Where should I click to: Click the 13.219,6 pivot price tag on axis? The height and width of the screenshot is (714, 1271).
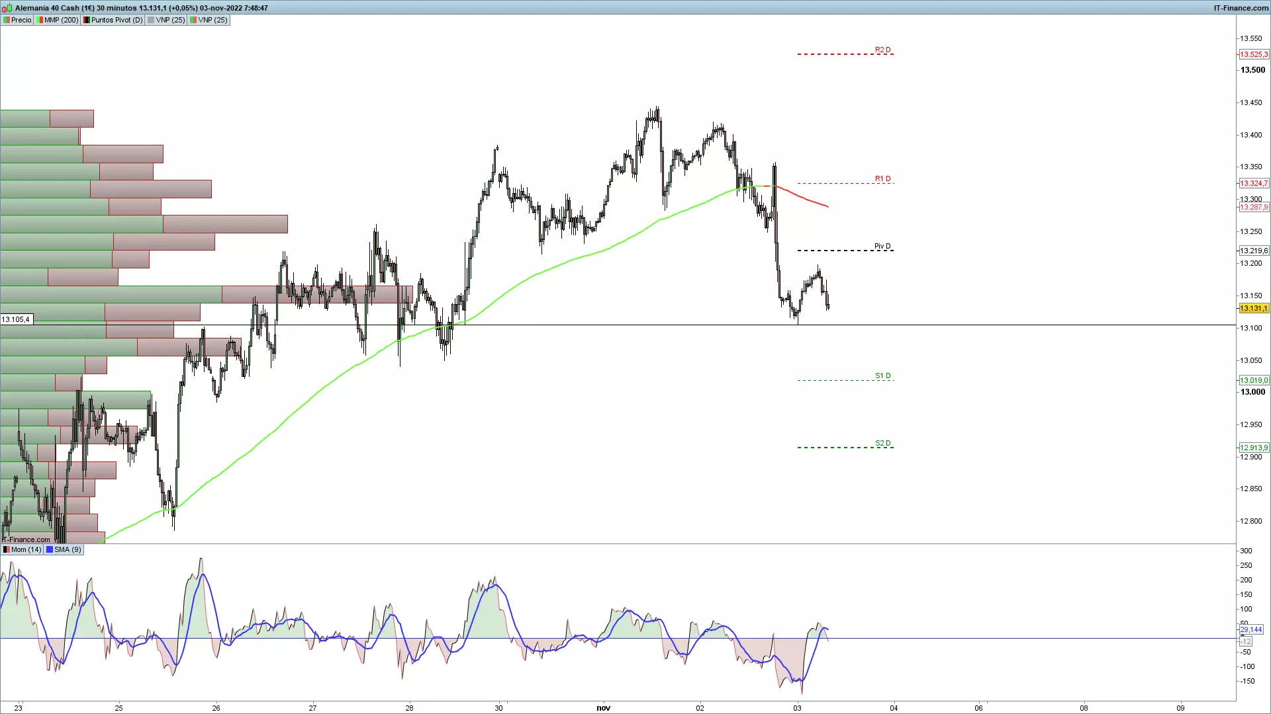pos(1254,251)
